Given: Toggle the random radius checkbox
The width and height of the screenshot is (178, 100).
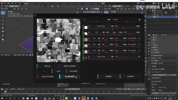Looking at the screenshot, I should point(153,78).
